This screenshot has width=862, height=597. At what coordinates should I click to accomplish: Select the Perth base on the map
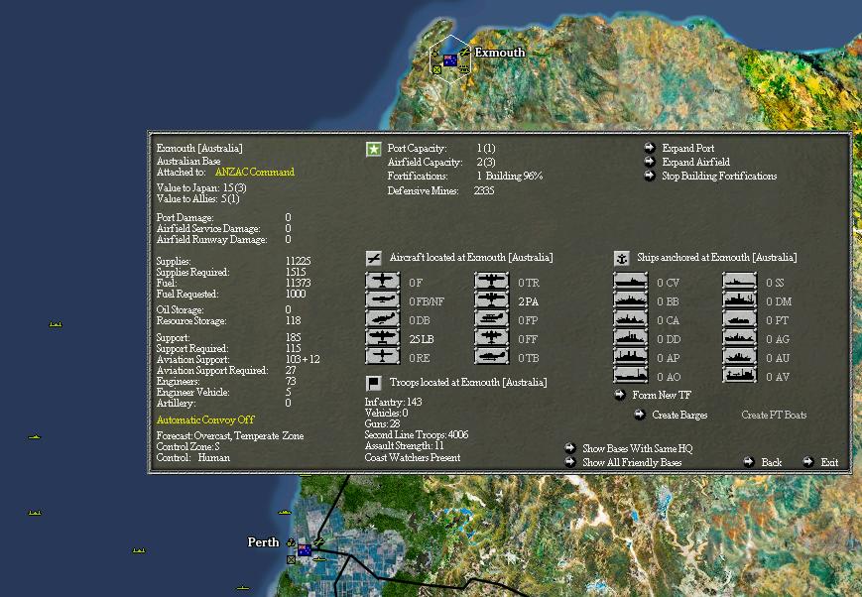pos(304,548)
